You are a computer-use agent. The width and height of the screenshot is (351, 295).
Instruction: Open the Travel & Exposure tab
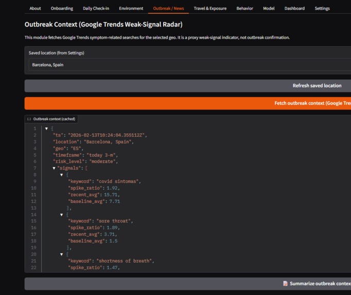click(210, 9)
